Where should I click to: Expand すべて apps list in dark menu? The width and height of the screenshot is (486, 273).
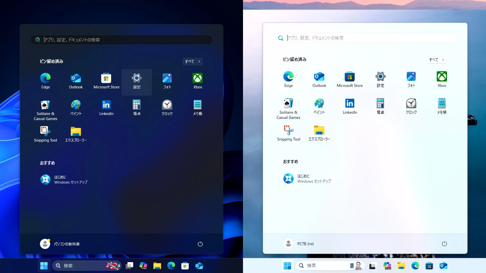coord(192,61)
